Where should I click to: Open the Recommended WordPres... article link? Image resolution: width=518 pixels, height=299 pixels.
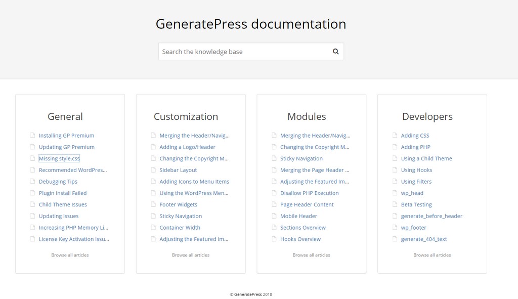click(x=73, y=170)
